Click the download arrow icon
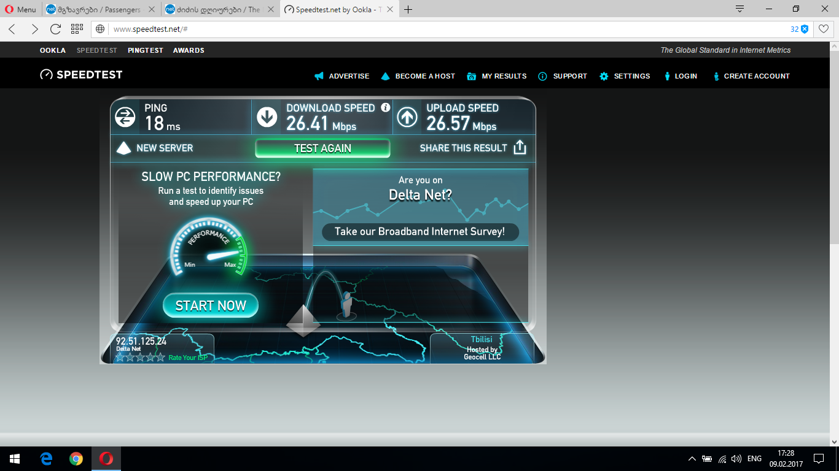 (x=267, y=117)
